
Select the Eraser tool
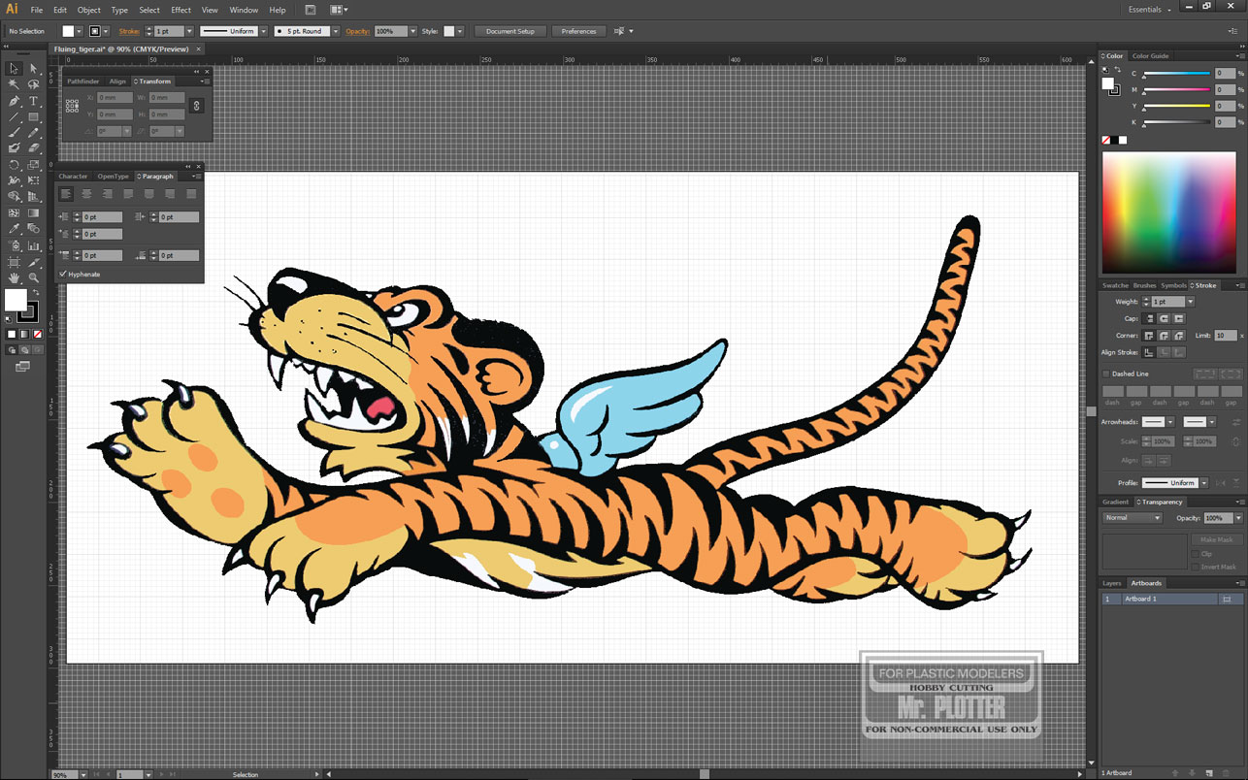click(33, 148)
